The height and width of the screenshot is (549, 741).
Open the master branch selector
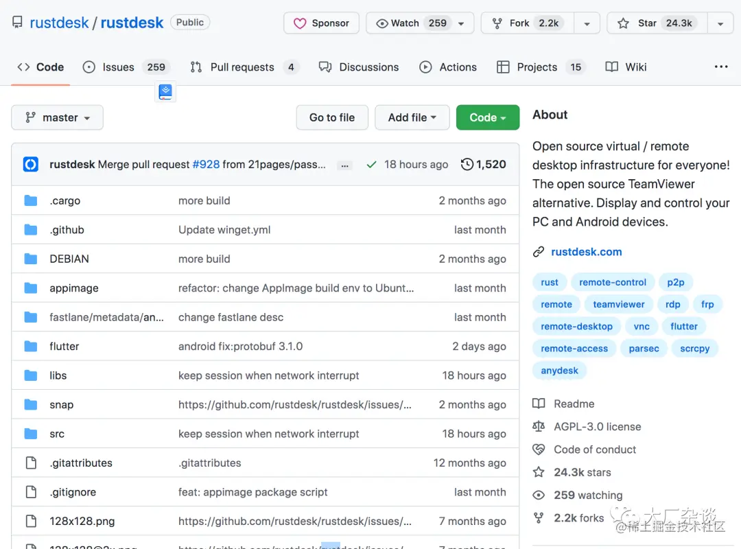tap(57, 117)
